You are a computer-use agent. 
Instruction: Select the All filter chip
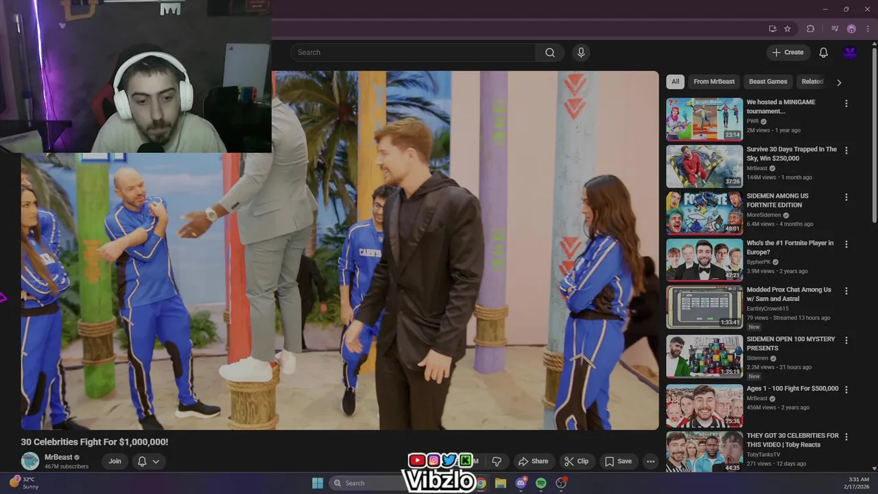(675, 82)
